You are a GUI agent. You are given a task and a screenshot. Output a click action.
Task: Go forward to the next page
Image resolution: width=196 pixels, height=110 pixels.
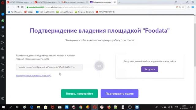point(13,7)
